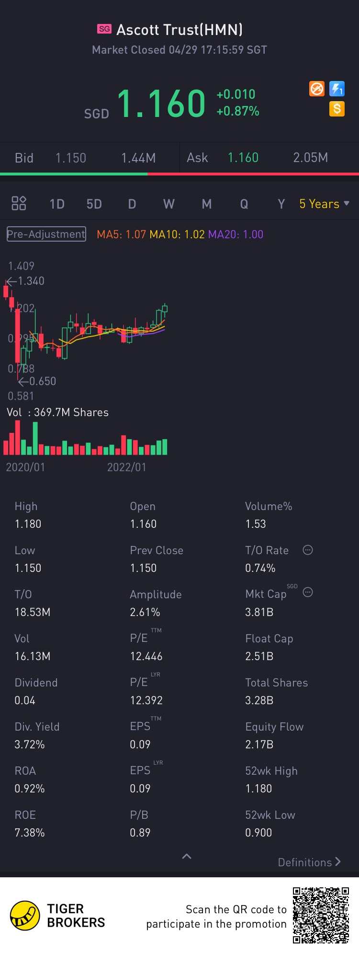Image resolution: width=359 pixels, height=954 pixels.
Task: Tap the blue lightning bolt badge icon
Action: (337, 89)
